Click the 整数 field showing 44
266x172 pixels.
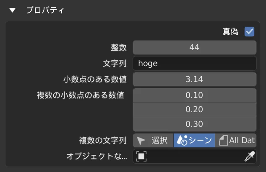pos(194,47)
